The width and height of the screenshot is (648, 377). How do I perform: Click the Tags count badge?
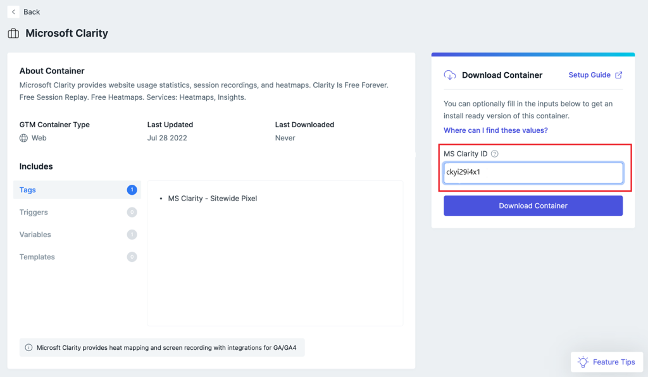tap(132, 190)
